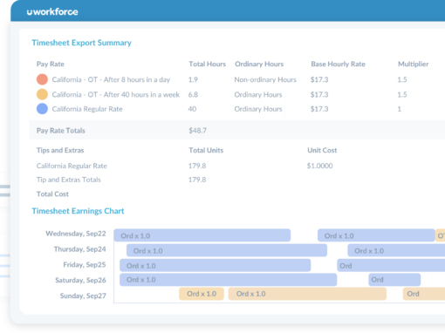Click the $48.7 pay rate total

(197, 131)
